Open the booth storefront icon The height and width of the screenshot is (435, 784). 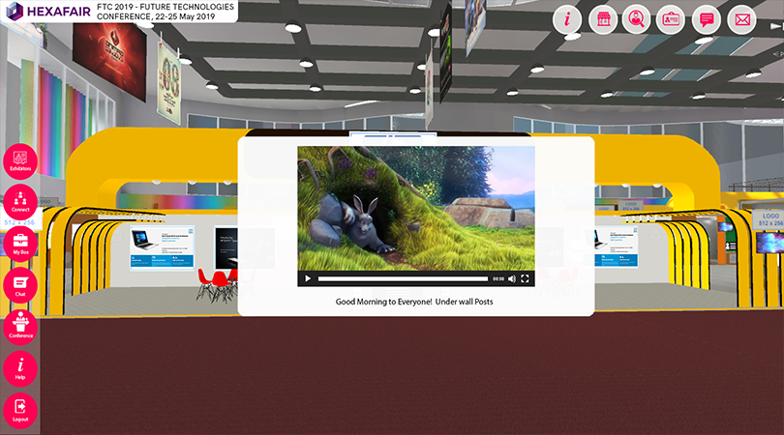click(x=604, y=19)
